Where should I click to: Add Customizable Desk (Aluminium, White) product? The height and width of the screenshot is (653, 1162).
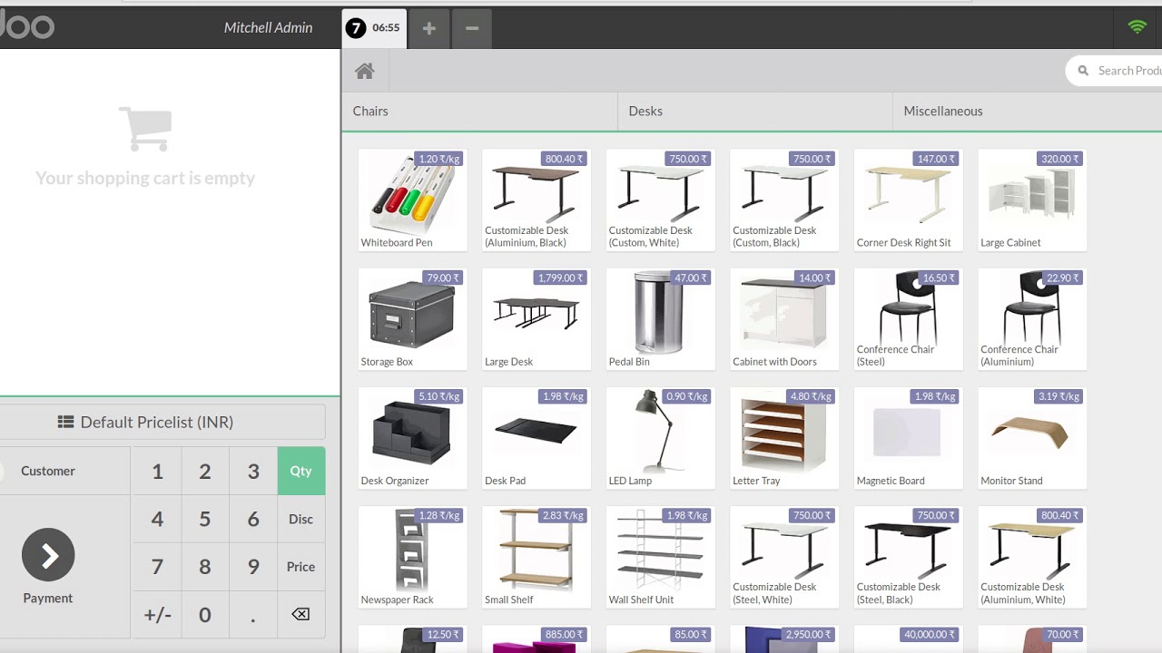[x=1032, y=557]
